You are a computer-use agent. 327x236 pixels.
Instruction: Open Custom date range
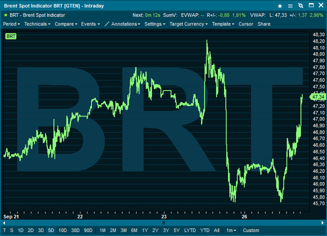251,230
